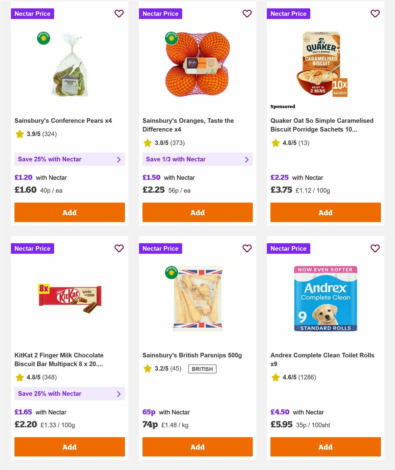Expand the Save 25% with Nectar pears offer
Viewport: 395px width, 470px height.
(69, 159)
